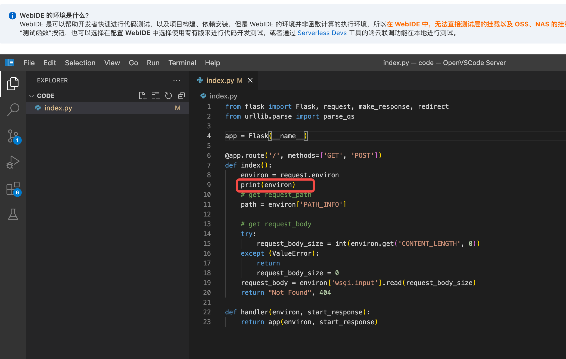The width and height of the screenshot is (566, 359).
Task: Open Explorer views and more actions menu
Action: (177, 80)
